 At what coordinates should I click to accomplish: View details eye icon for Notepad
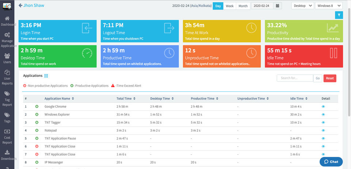click(x=323, y=131)
